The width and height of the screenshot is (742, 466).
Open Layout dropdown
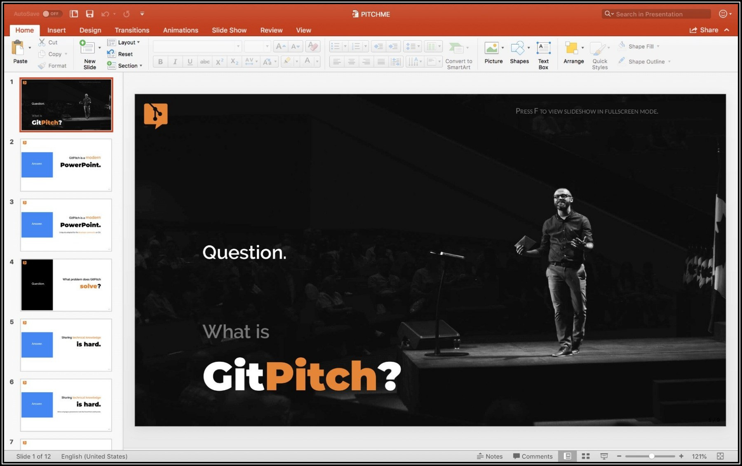(123, 42)
